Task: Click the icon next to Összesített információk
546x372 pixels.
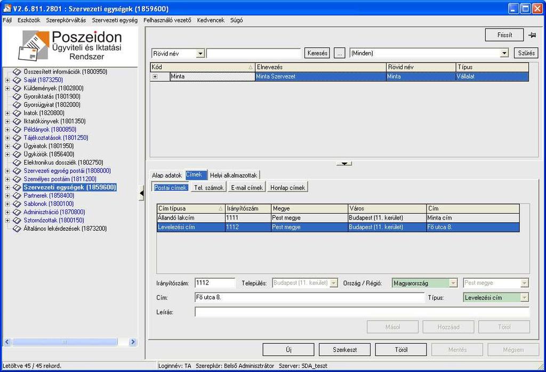Action: coord(17,72)
